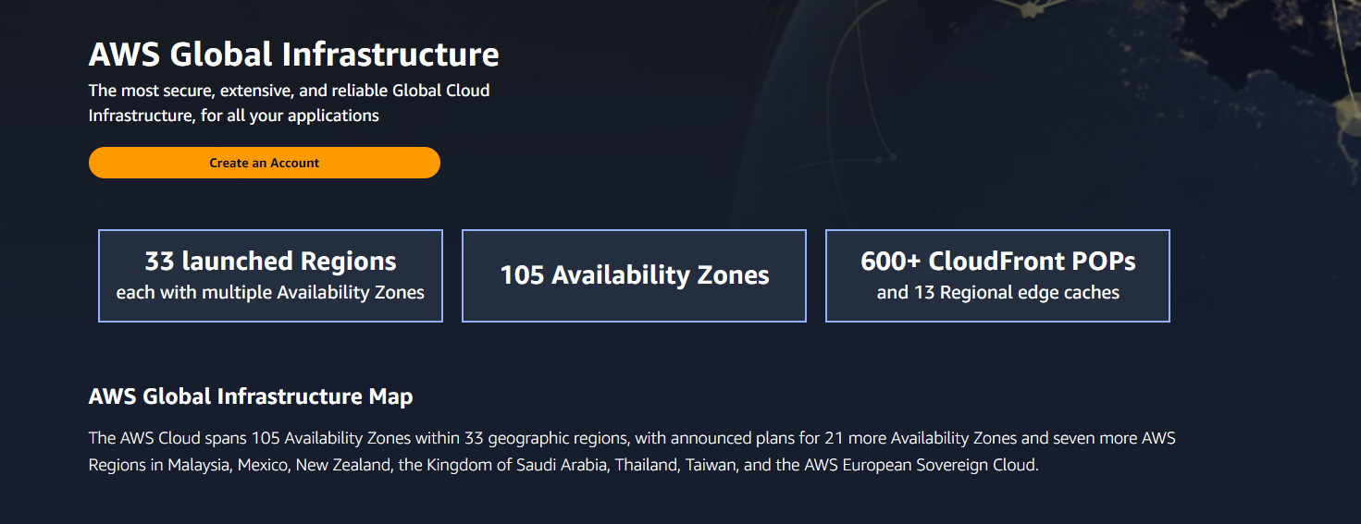Viewport: 1361px width, 524px height.
Task: Click the word Mexico in the paragraph
Action: 263,465
